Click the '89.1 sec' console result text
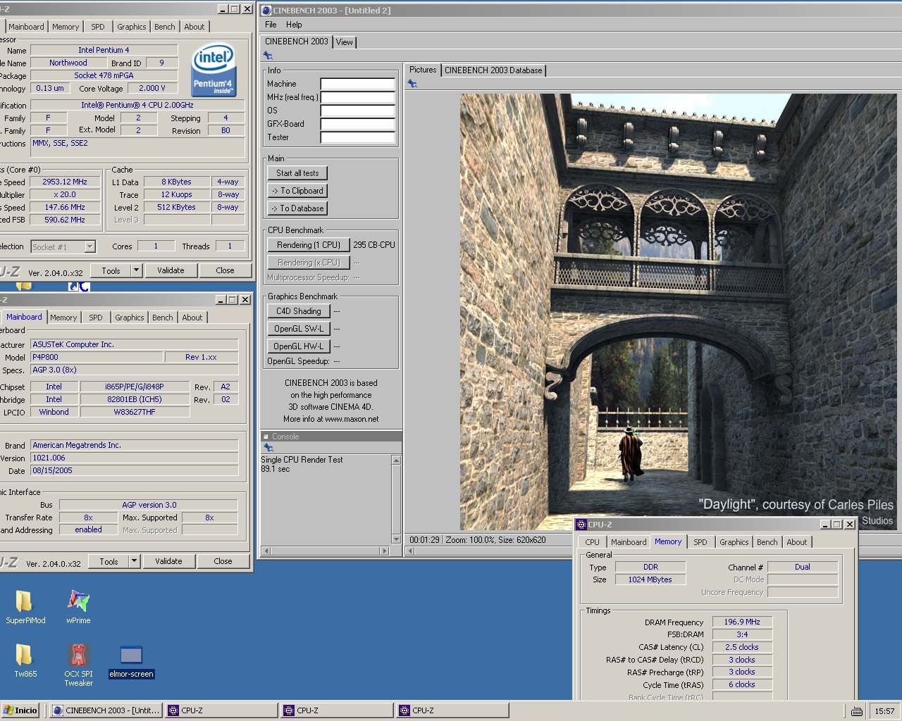The width and height of the screenshot is (902, 721). click(x=276, y=469)
